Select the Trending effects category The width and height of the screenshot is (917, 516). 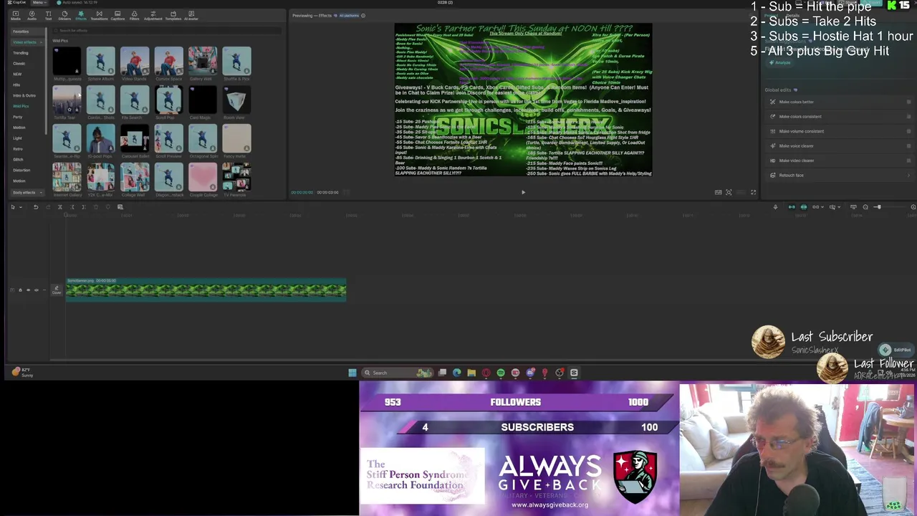21,53
